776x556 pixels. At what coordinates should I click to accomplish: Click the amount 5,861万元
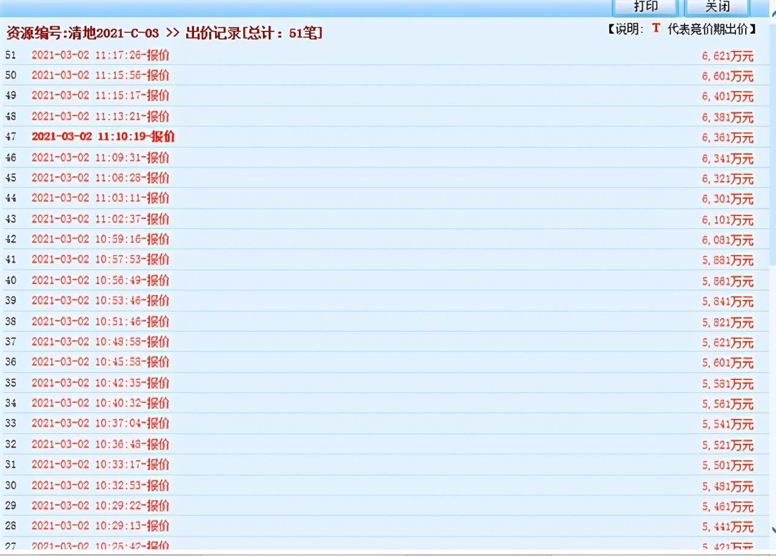point(727,282)
